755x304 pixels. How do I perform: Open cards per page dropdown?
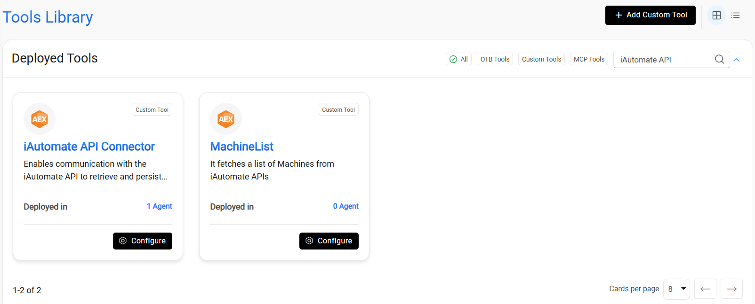tap(676, 289)
